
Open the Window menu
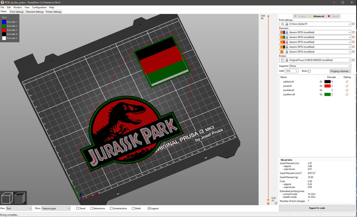click(17, 7)
